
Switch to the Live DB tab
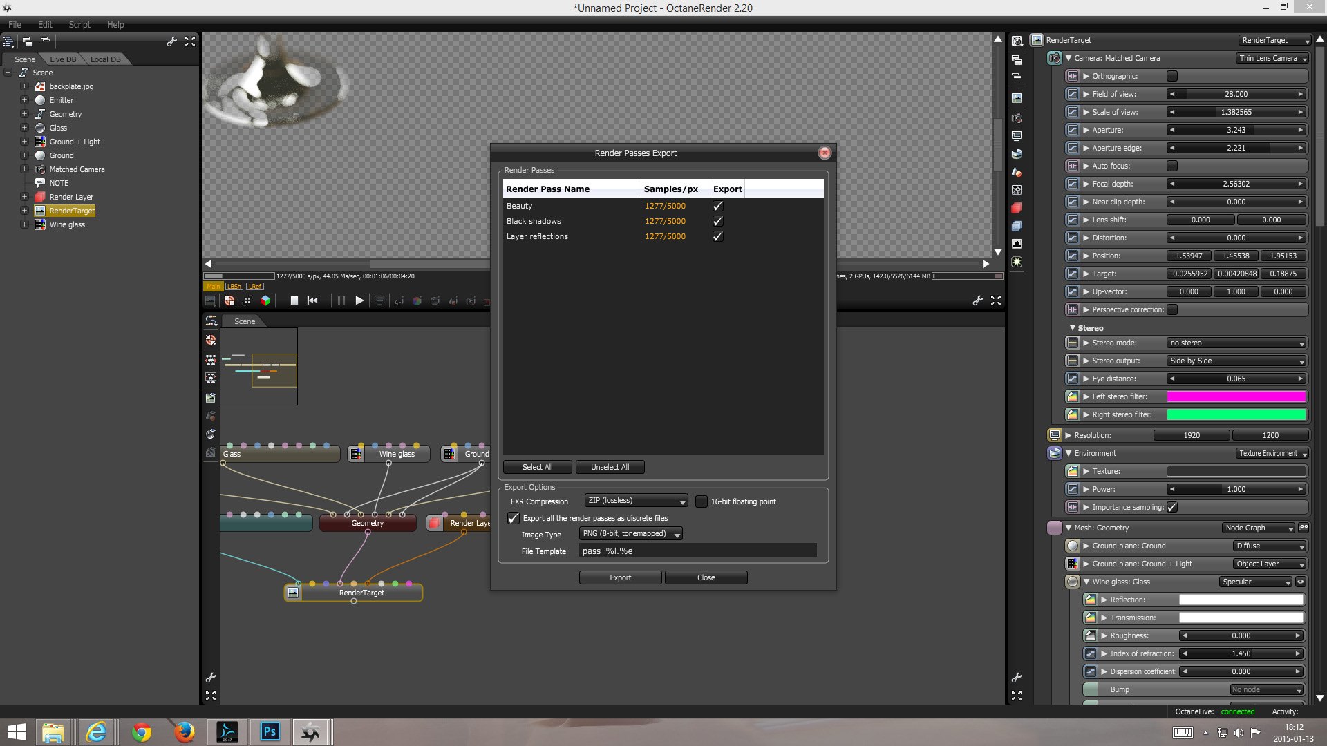pyautogui.click(x=63, y=59)
